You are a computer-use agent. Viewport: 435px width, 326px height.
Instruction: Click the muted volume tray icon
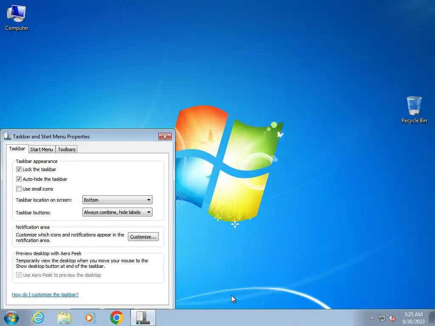pos(392,318)
